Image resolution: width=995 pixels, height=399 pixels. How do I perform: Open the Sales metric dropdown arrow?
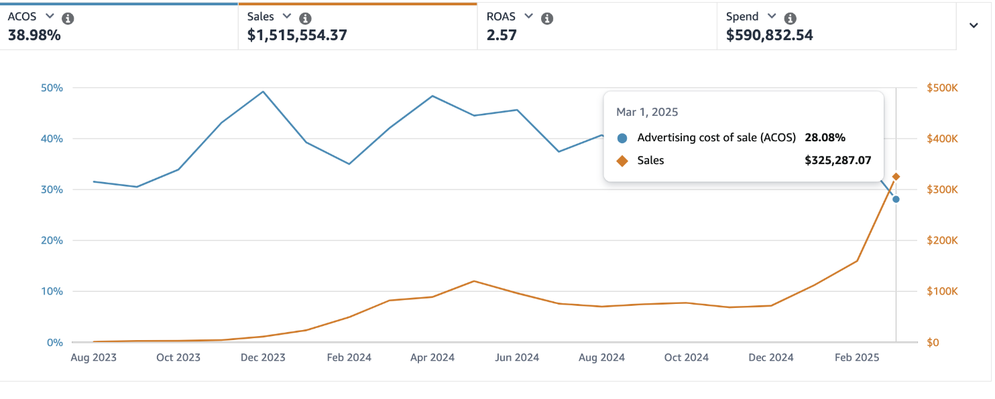[287, 17]
